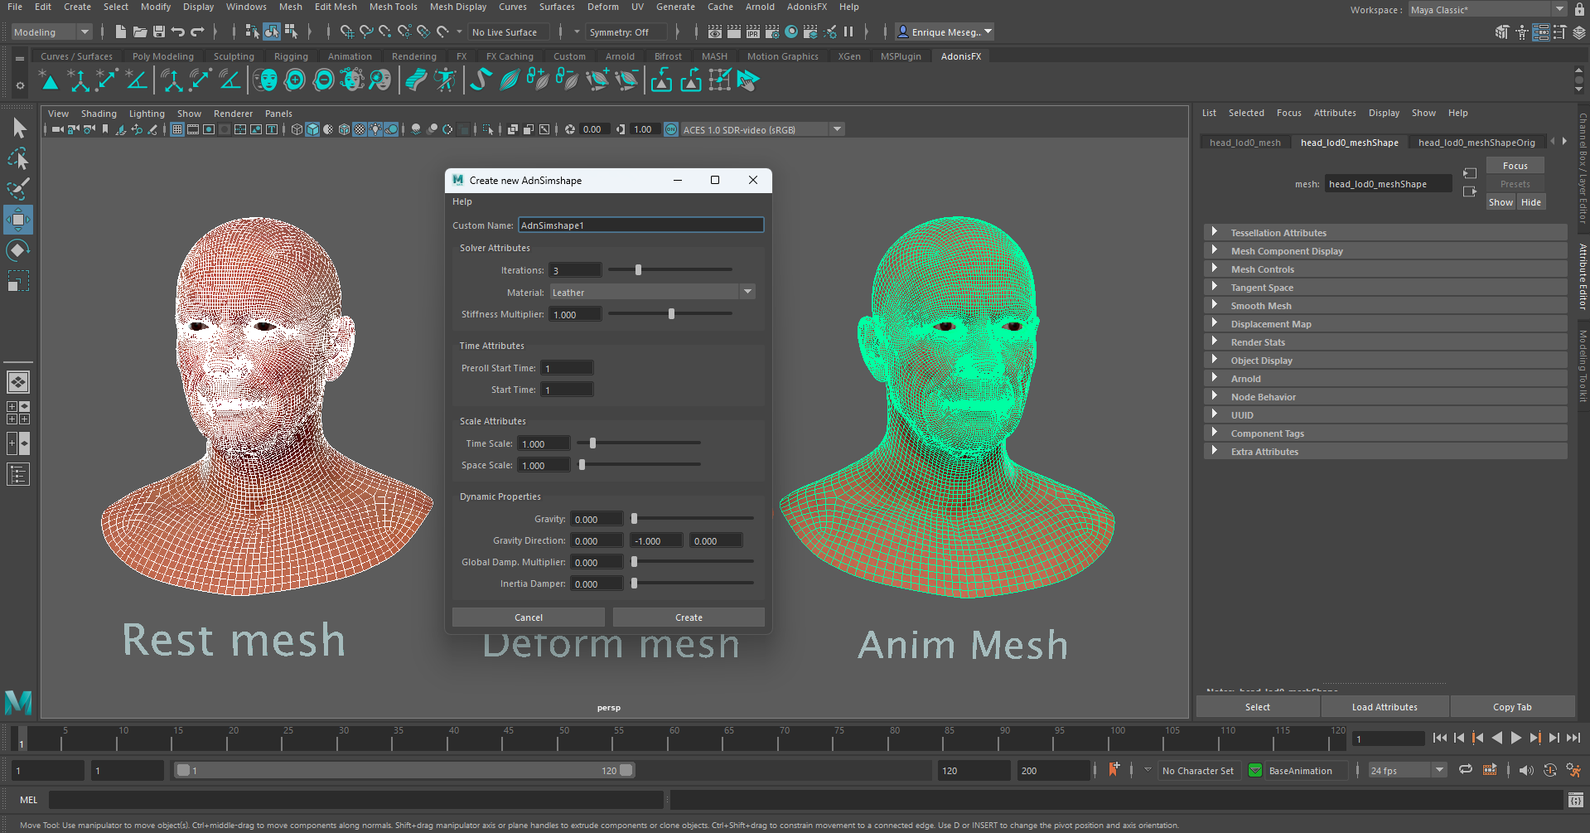Toggle viewport color management ON button

[x=671, y=129]
